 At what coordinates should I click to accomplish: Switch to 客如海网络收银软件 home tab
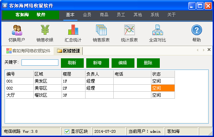(x=29, y=51)
